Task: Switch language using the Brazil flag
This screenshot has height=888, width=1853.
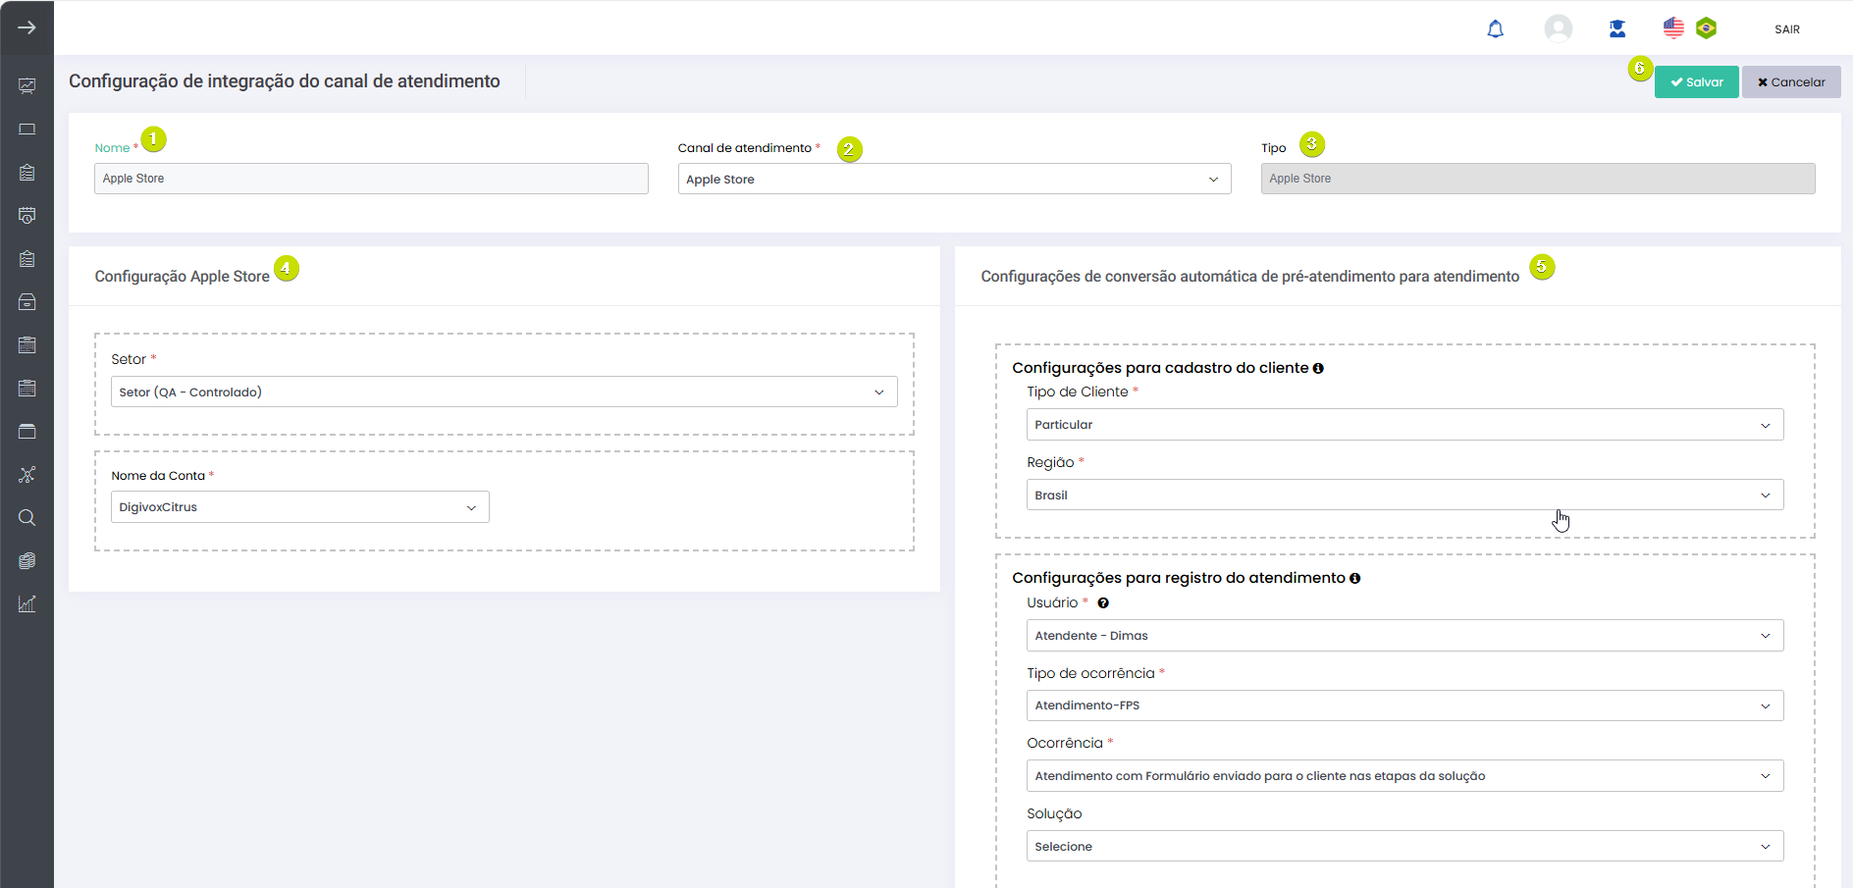Action: 1707,28
